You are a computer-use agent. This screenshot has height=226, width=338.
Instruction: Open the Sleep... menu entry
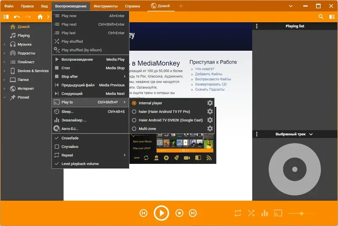90,112
